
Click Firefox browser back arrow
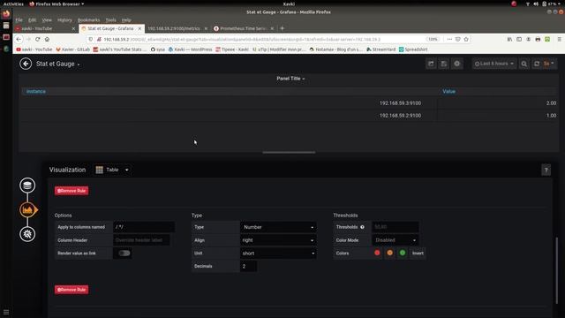pos(19,39)
